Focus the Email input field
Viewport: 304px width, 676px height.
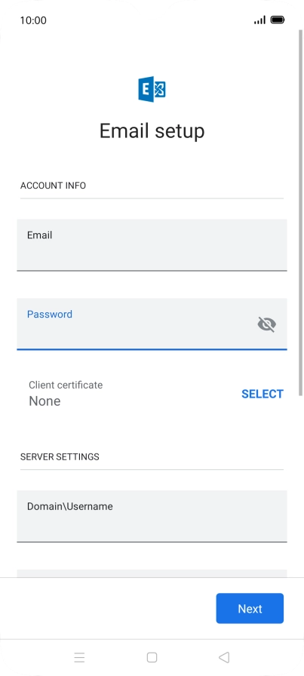coord(152,245)
